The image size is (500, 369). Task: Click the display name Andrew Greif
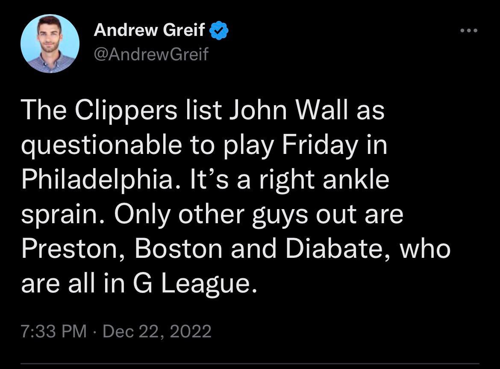click(150, 31)
